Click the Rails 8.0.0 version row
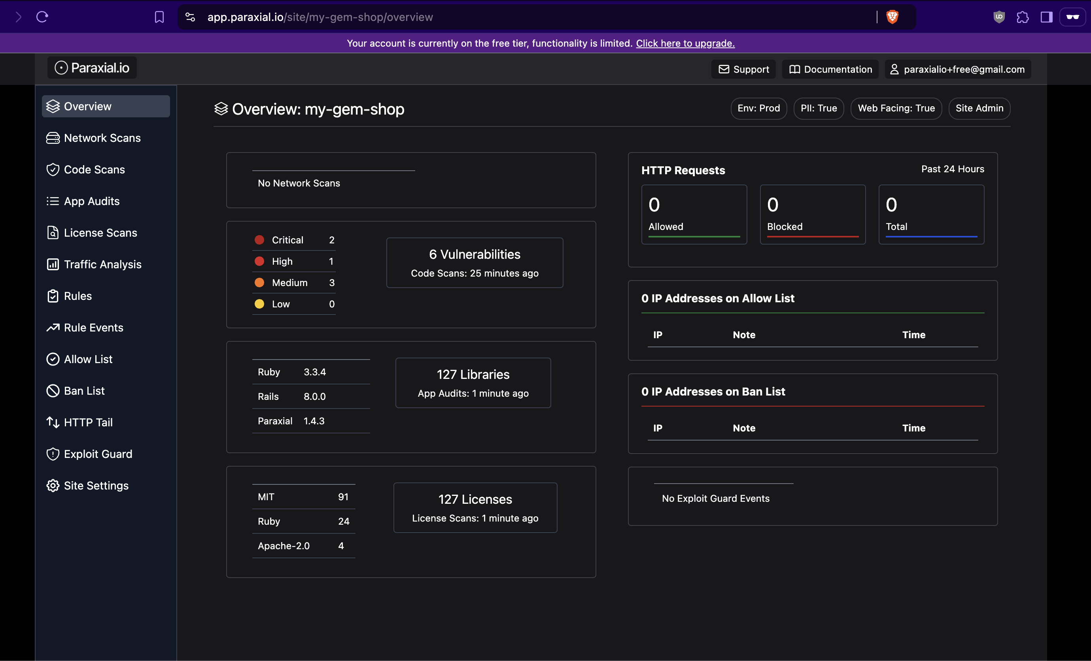Screen dimensions: 1091x661 pyautogui.click(x=311, y=396)
